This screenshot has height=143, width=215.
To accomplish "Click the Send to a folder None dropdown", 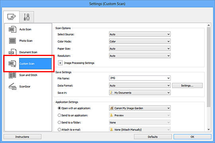I will pyautogui.click(x=140, y=122).
